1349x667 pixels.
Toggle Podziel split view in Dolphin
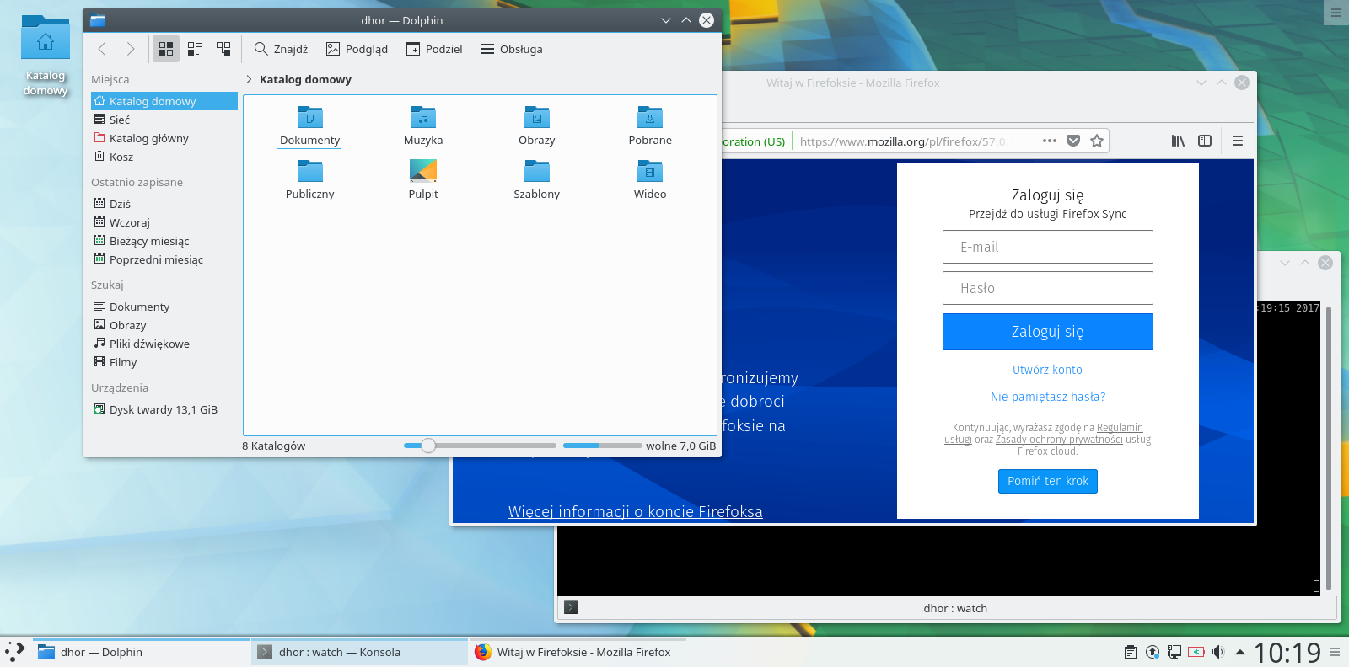(x=434, y=49)
